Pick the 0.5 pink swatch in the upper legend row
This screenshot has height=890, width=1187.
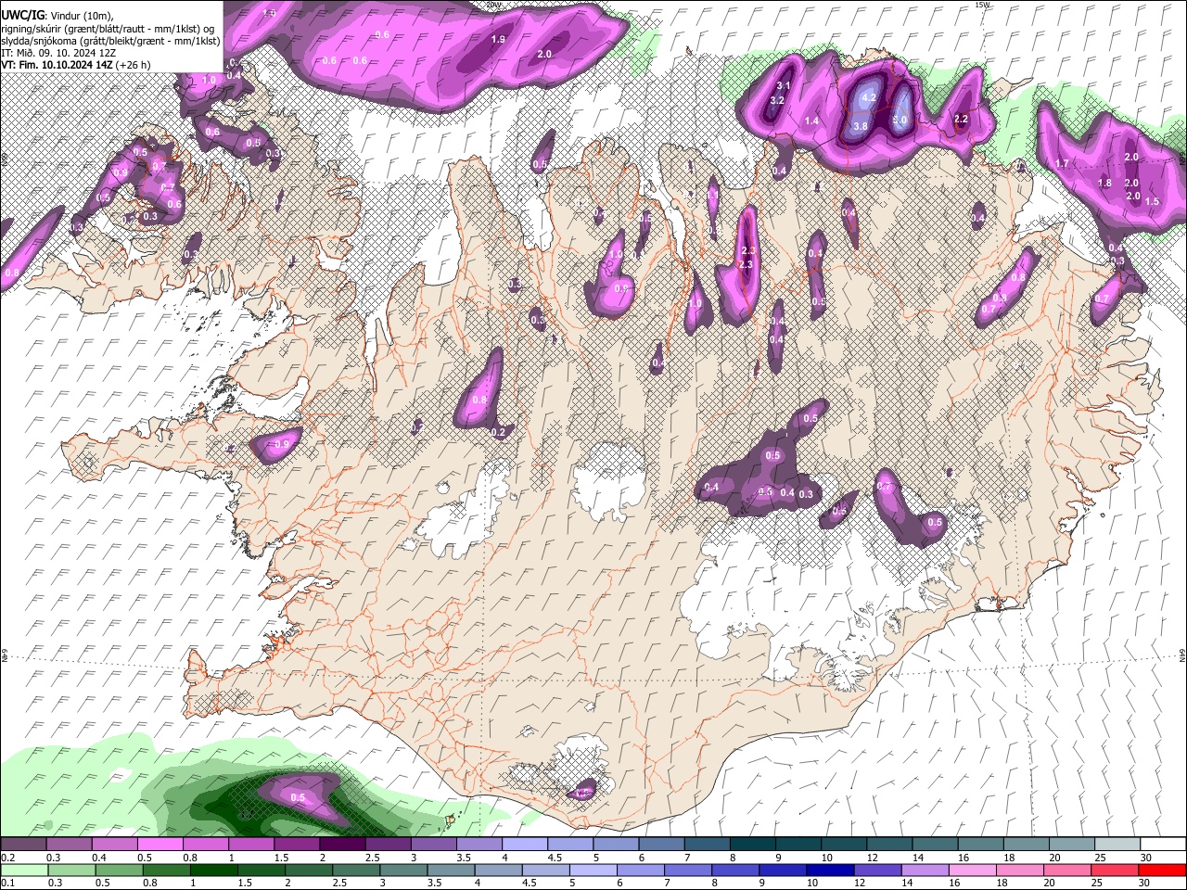[160, 845]
